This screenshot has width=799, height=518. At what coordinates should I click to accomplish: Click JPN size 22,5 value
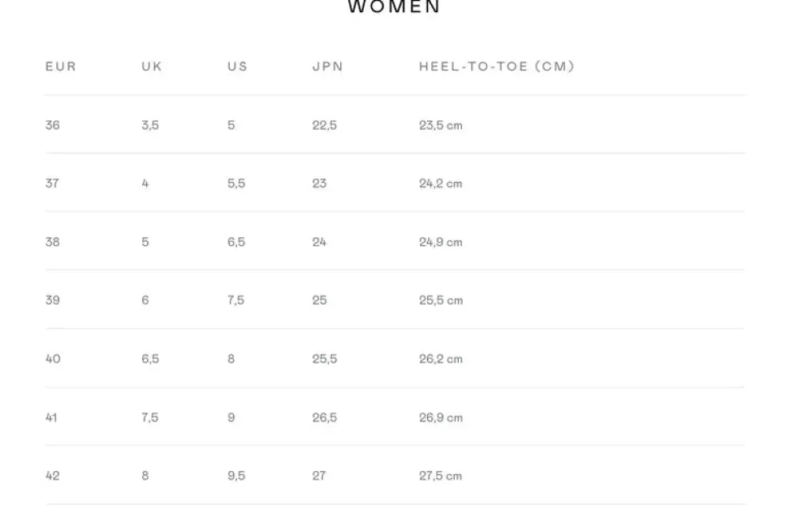tap(325, 125)
